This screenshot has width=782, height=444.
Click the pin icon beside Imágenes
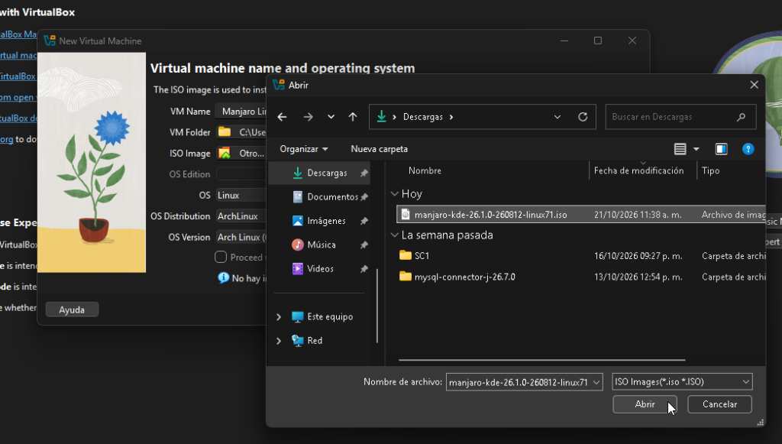point(364,221)
